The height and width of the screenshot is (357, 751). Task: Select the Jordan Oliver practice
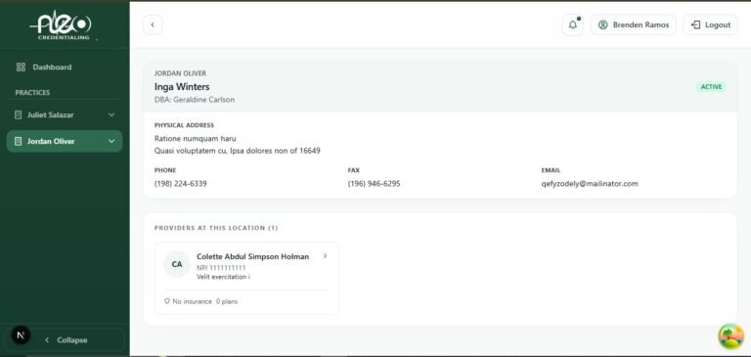coord(51,142)
